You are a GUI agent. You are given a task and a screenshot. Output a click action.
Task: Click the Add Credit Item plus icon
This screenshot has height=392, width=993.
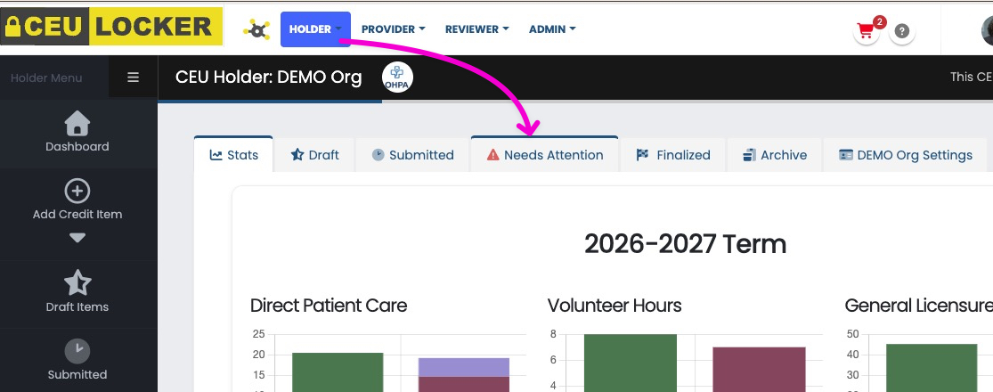pos(77,190)
